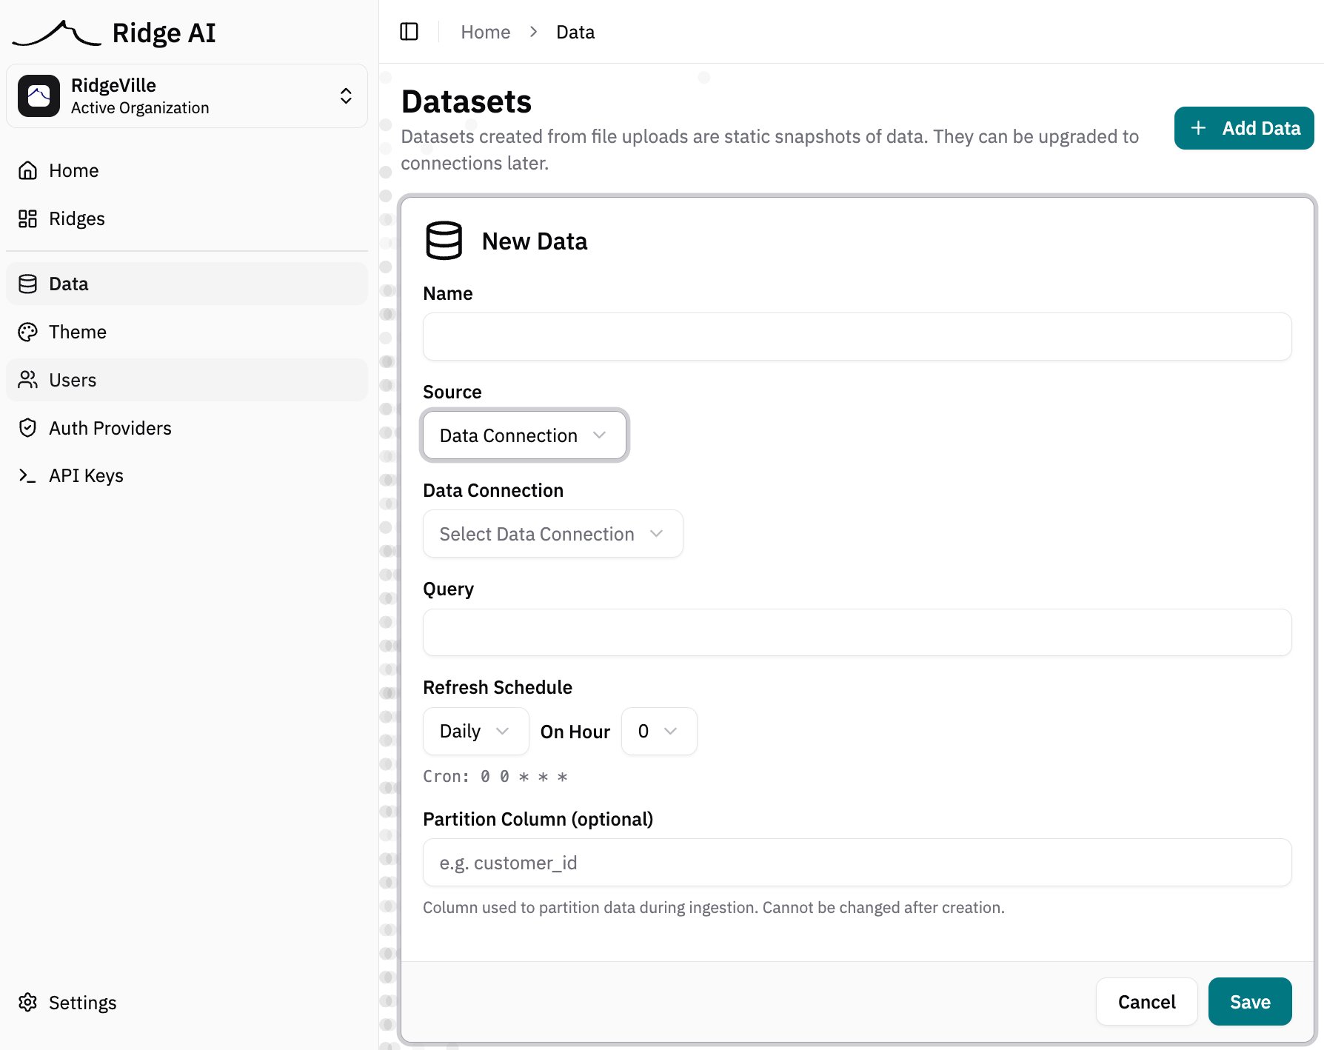
Task: Select Data in the breadcrumb trail
Action: (x=575, y=32)
